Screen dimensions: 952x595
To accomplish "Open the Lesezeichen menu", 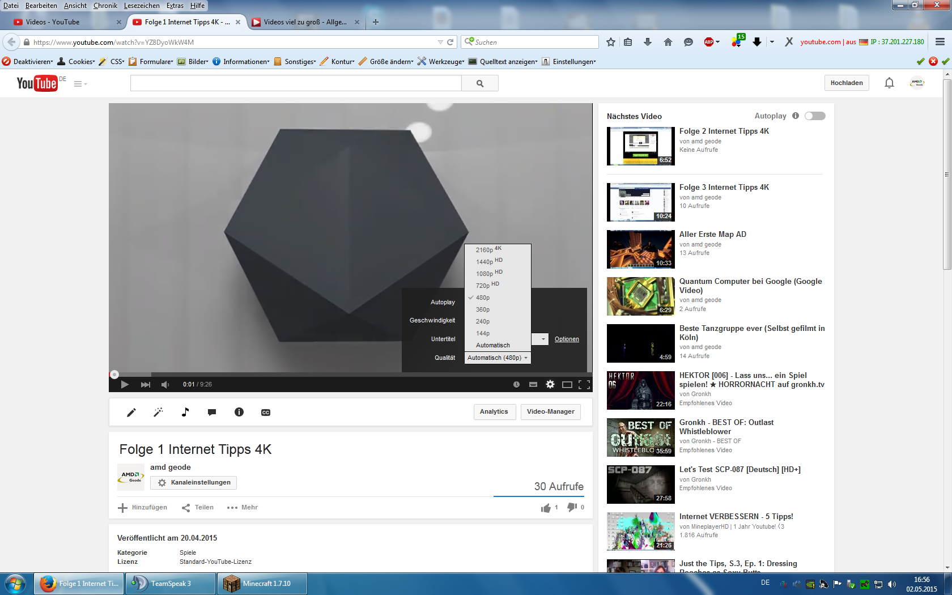I will point(142,6).
